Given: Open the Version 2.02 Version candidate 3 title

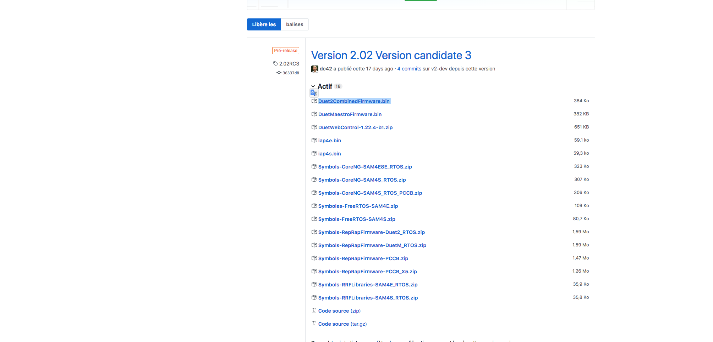Looking at the screenshot, I should click(391, 55).
